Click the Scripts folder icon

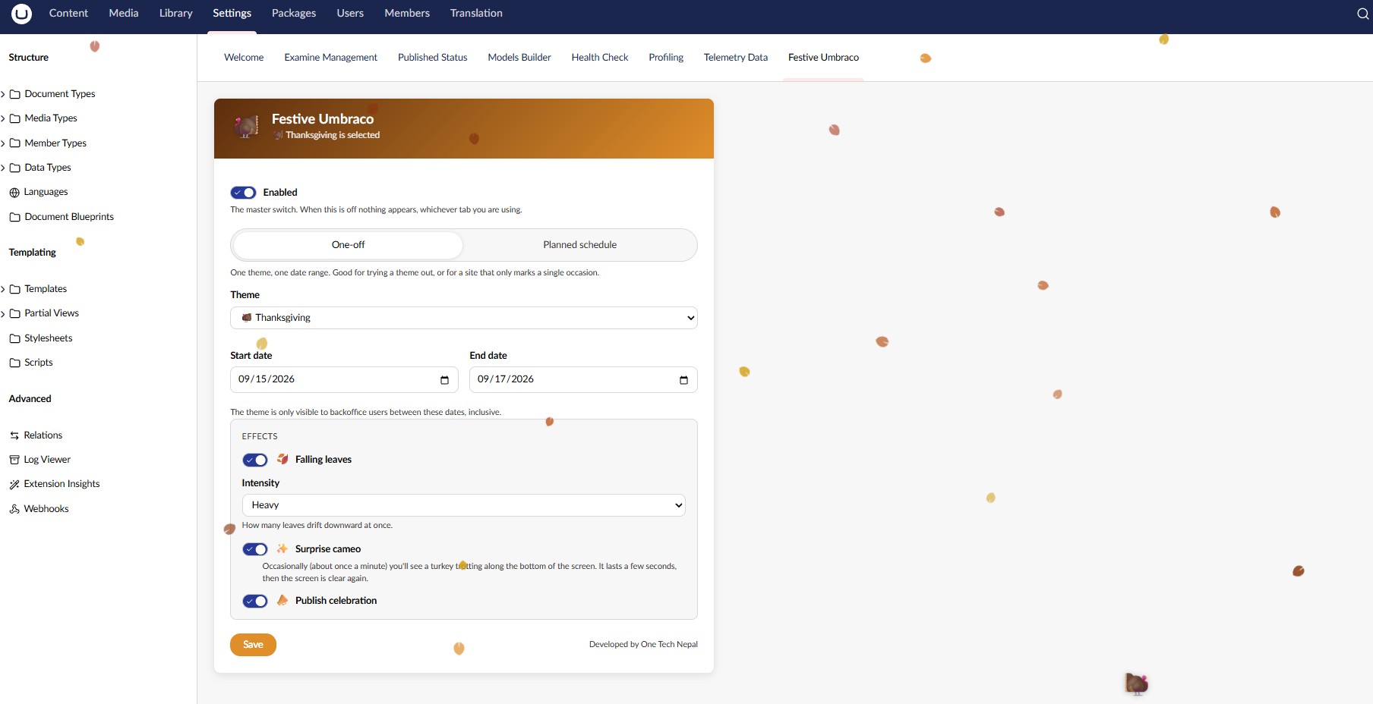[14, 363]
